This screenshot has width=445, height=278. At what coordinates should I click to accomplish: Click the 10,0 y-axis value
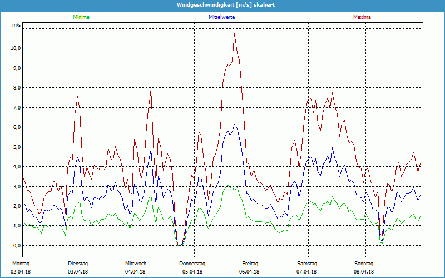[16, 48]
